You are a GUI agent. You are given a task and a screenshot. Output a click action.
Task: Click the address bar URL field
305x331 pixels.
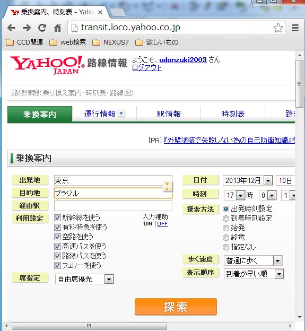click(x=176, y=28)
